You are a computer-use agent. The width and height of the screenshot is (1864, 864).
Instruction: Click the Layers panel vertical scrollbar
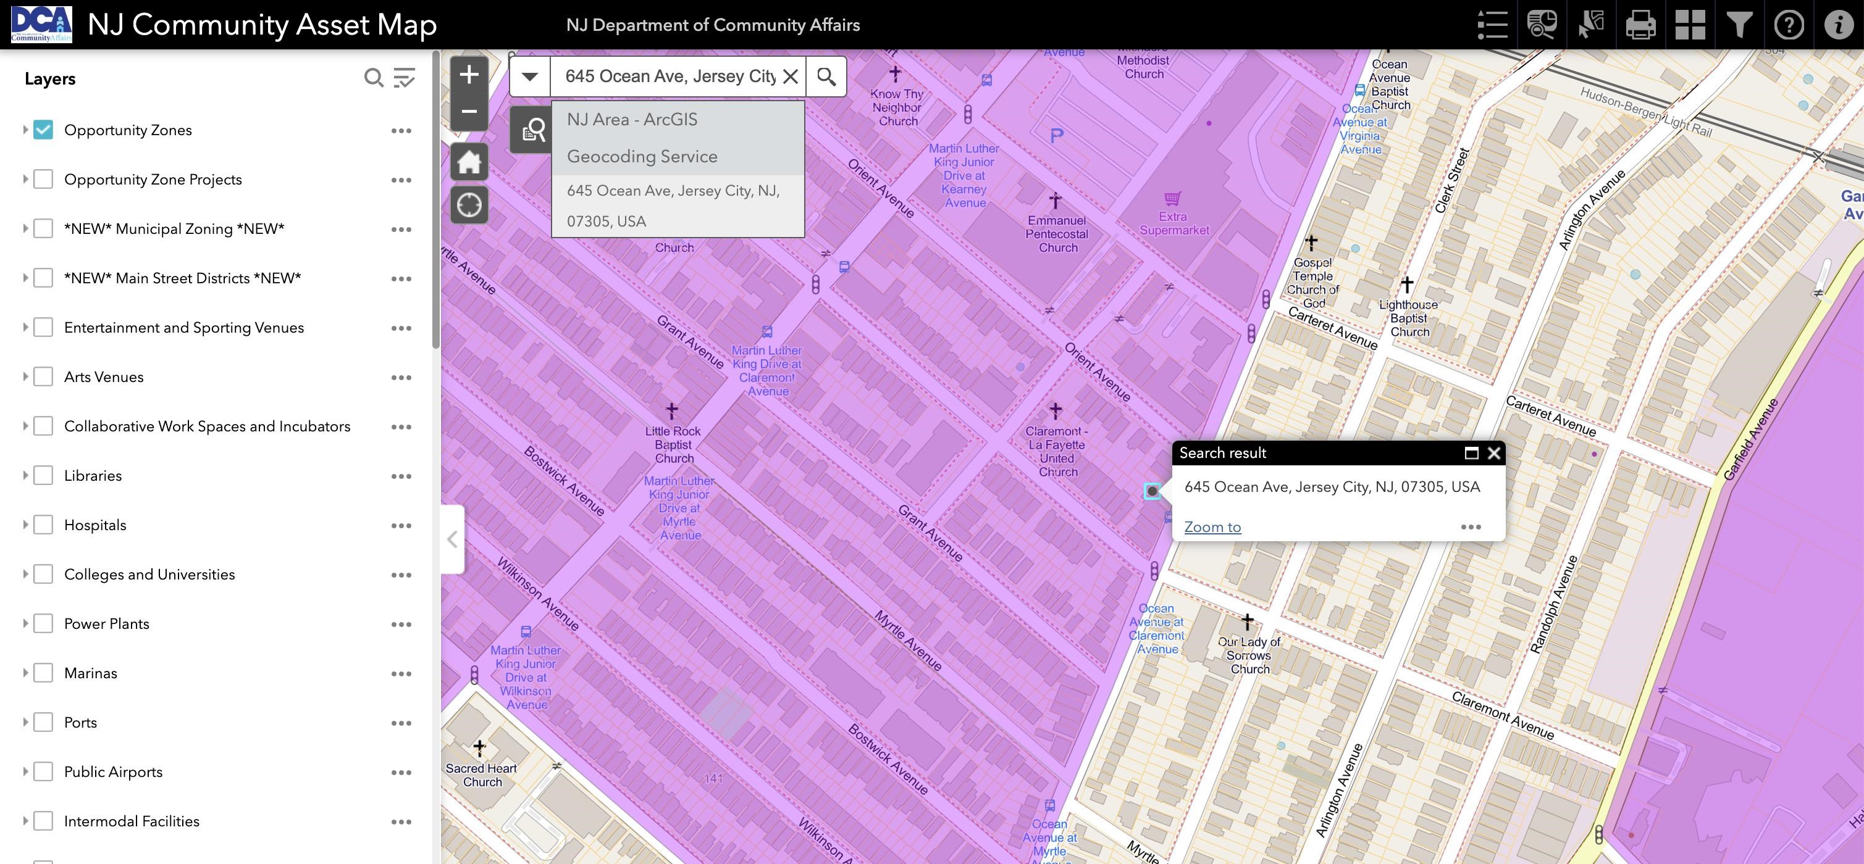click(x=435, y=199)
